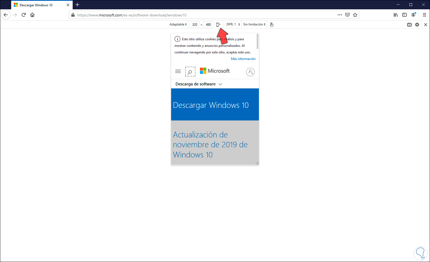This screenshot has width=430, height=262.
Task: Open the Adaptable device dropdown
Action: click(x=178, y=24)
